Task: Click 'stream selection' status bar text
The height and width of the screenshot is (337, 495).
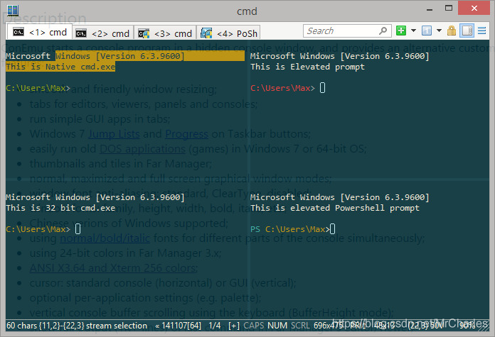Action: click(117, 326)
